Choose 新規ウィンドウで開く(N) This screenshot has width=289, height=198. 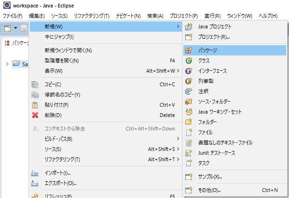(x=106, y=50)
